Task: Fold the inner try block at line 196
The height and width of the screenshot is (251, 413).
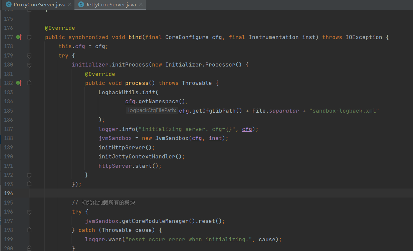Action: pyautogui.click(x=29, y=212)
